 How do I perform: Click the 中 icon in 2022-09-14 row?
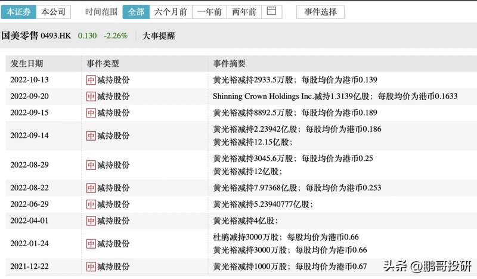(91, 136)
